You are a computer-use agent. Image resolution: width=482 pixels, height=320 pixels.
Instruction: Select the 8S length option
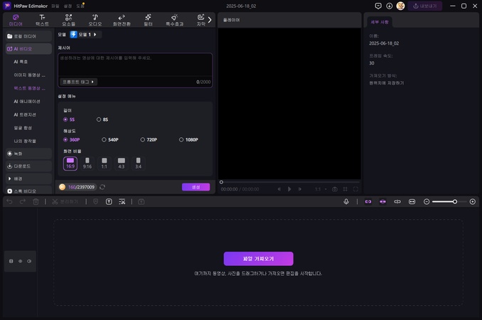point(102,119)
